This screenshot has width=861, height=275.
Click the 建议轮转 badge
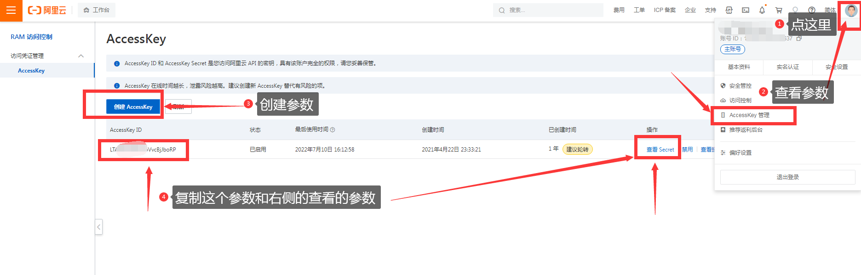click(577, 149)
